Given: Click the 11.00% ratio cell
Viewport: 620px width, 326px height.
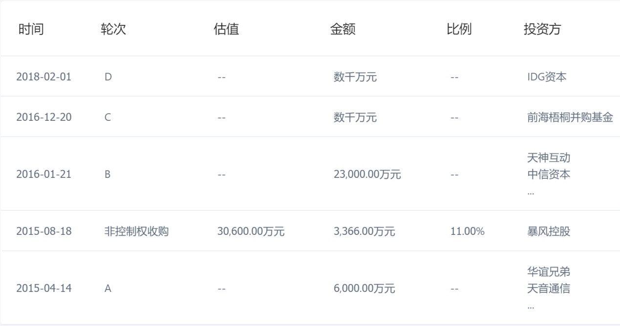Looking at the screenshot, I should point(467,231).
